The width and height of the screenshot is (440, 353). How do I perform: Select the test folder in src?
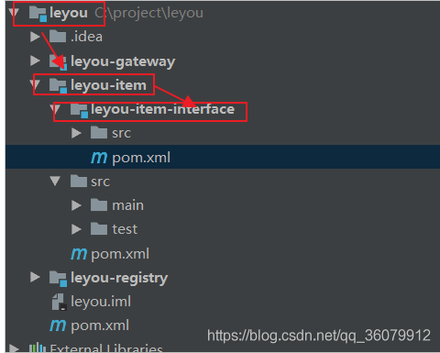click(x=125, y=229)
